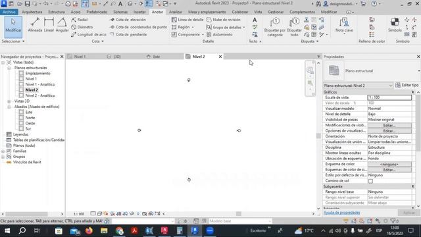Open the Nota clave tool

tap(344, 25)
